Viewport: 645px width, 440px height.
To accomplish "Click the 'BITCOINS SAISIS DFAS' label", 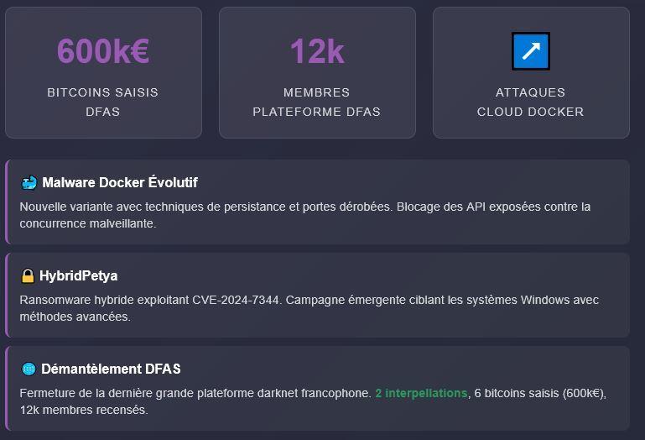I will tap(103, 102).
